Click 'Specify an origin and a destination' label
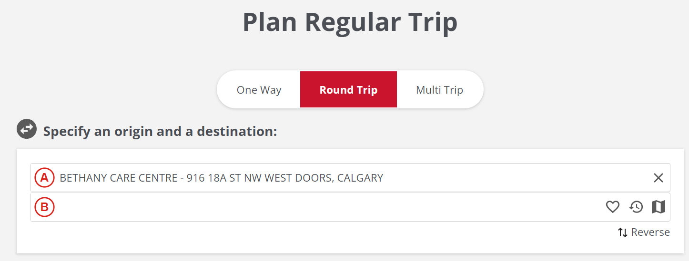Viewport: 689px width, 261px height. pyautogui.click(x=160, y=131)
